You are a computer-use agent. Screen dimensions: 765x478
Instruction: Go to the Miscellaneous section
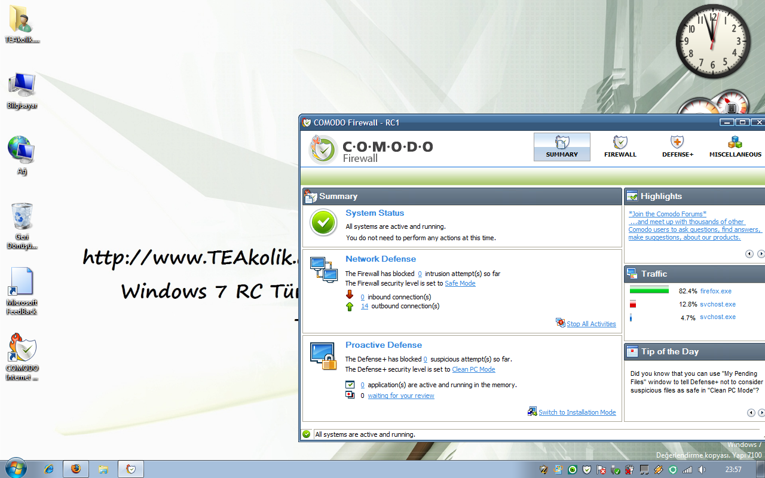(735, 147)
